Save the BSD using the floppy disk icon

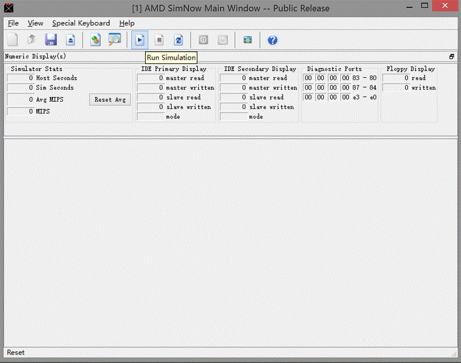coord(51,40)
